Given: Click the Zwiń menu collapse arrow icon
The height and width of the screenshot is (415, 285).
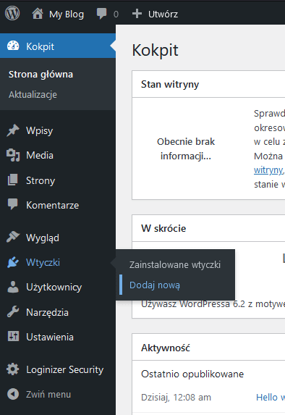Looking at the screenshot, I should click(13, 394).
